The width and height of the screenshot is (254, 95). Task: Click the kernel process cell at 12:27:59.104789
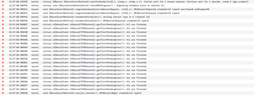click(x=35, y=70)
